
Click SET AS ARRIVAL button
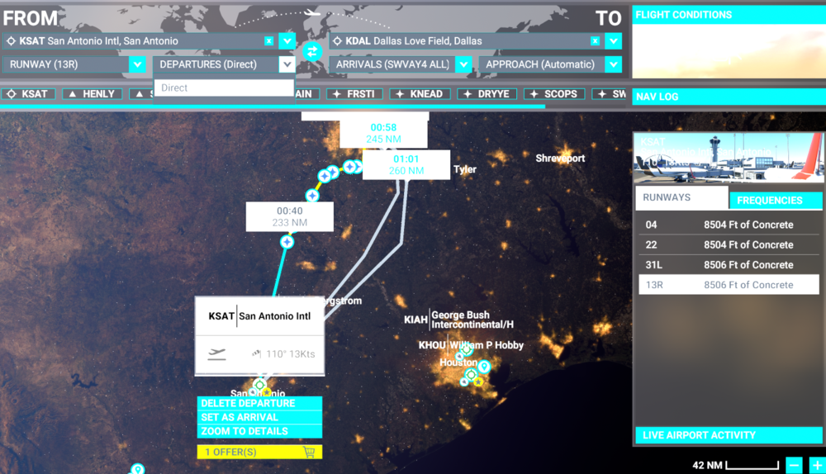coord(259,418)
